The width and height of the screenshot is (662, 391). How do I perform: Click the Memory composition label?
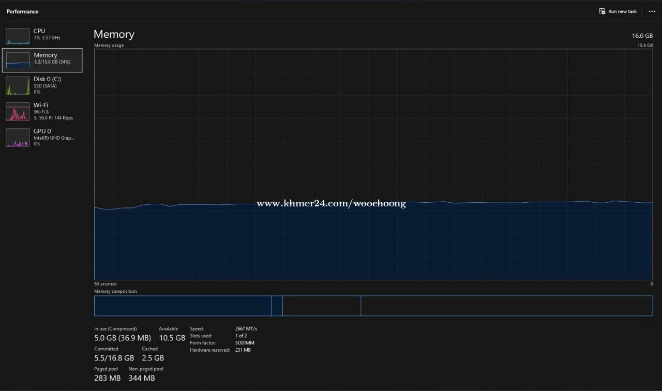tap(115, 291)
